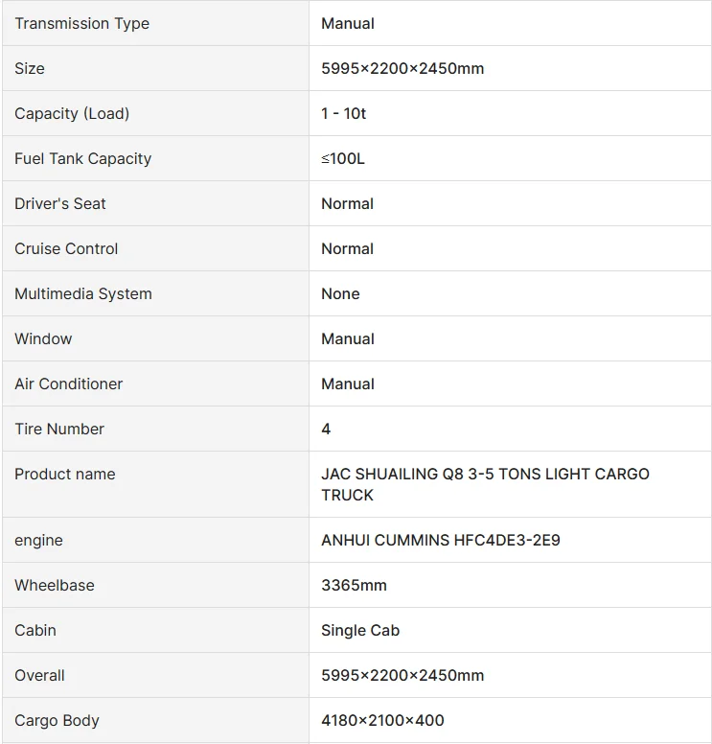Select the Fuel Tank Capacity label
The image size is (712, 744).
[82, 158]
